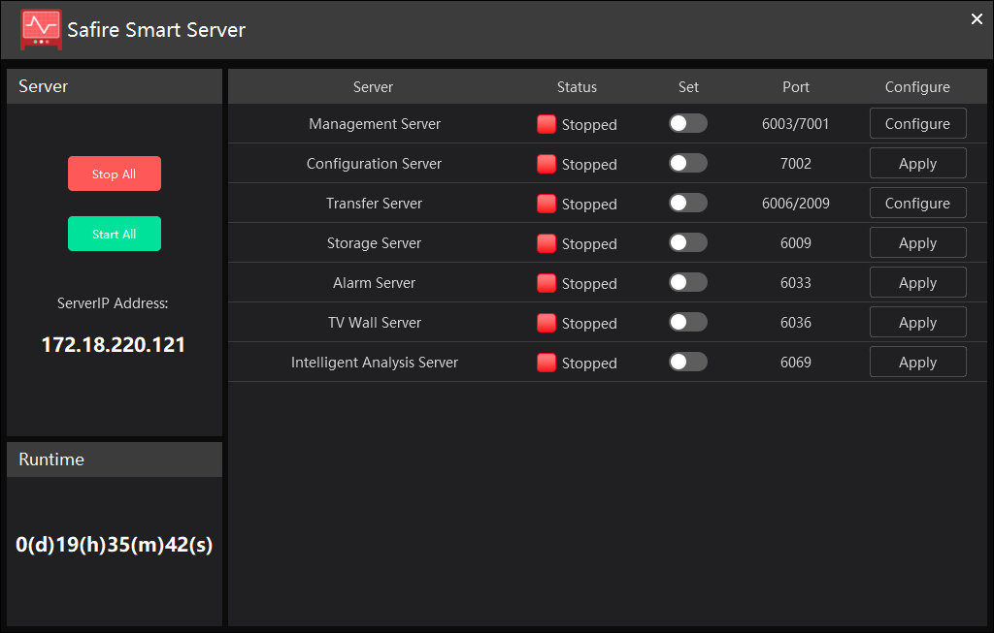
Task: Switch on the Intelligent Analysis Server
Action: point(687,361)
